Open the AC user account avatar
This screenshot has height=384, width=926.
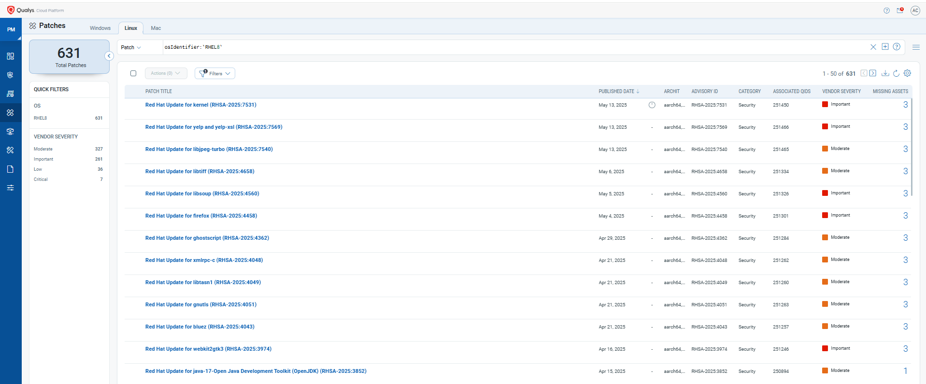coord(915,11)
